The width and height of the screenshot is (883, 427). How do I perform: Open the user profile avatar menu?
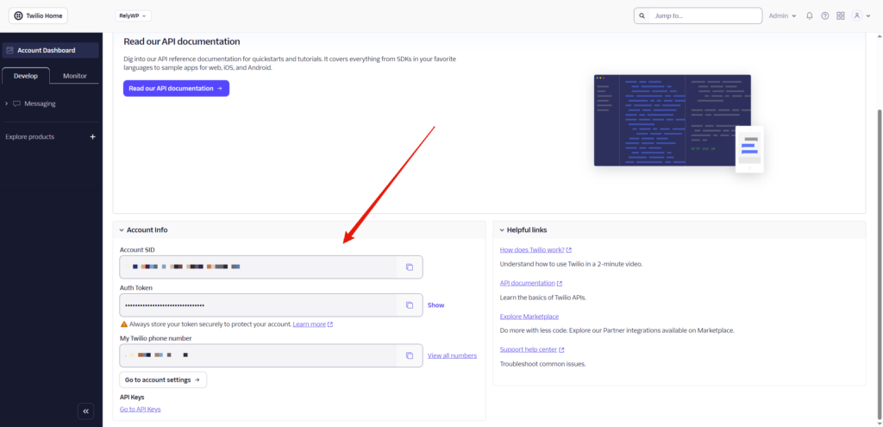(858, 16)
